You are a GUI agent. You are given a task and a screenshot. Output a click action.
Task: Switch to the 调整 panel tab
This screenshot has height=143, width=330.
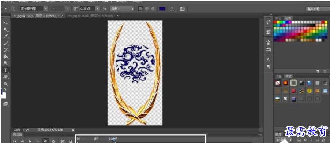coord(278,76)
